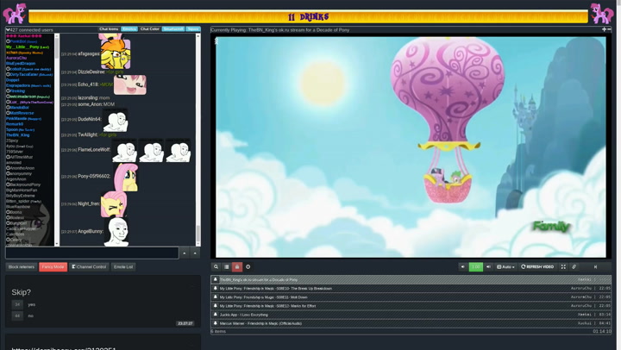Open the Chat Icons tab
This screenshot has height=350, width=621.
click(x=109, y=29)
